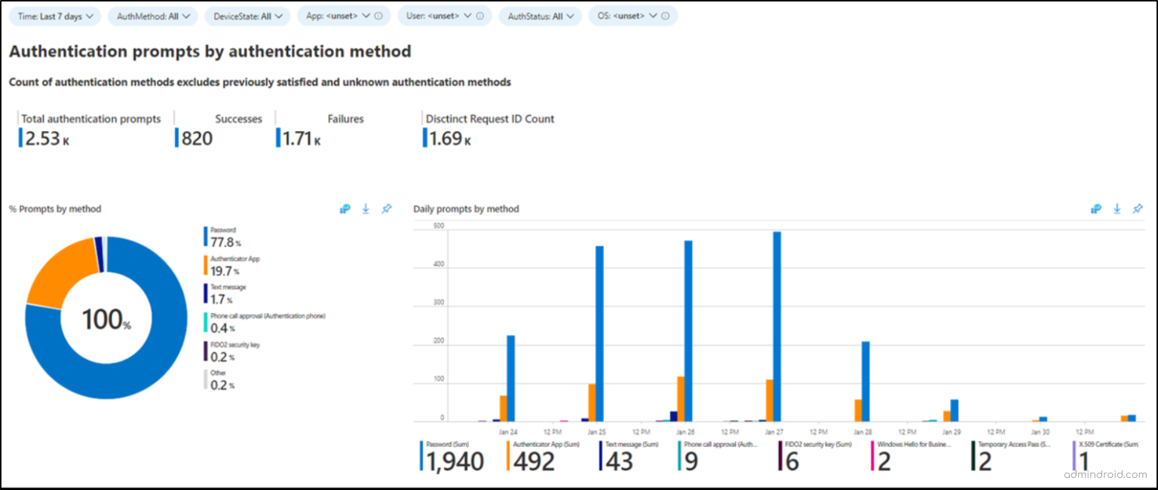
Task: Open the Time: Last 7 days dropdown
Action: pos(54,15)
